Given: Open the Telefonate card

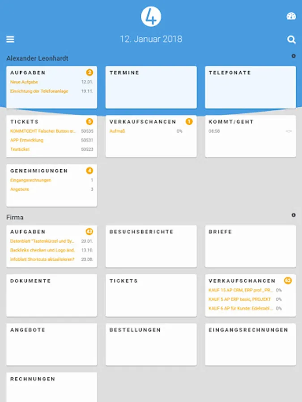Looking at the screenshot, I should click(251, 87).
